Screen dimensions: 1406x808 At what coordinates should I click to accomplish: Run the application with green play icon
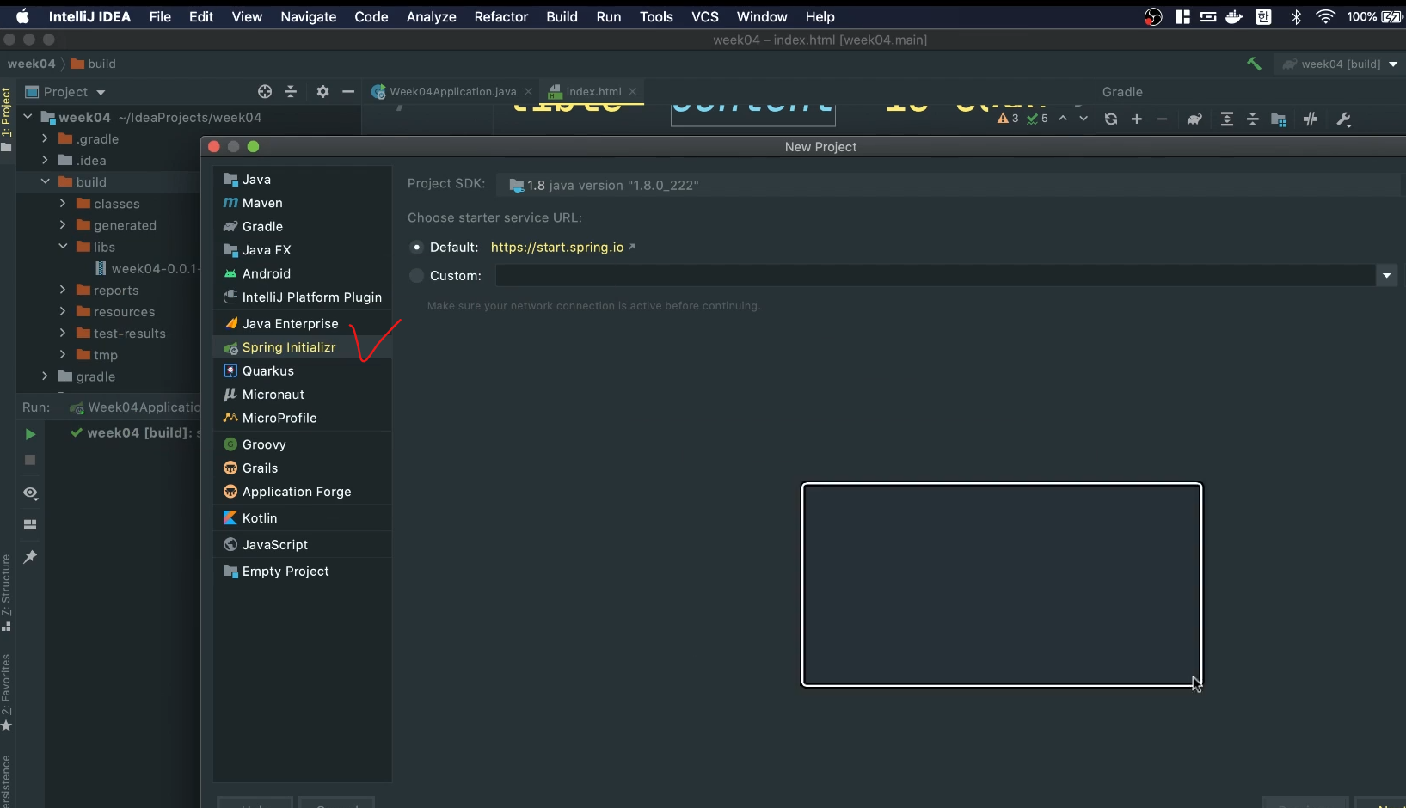pos(30,434)
